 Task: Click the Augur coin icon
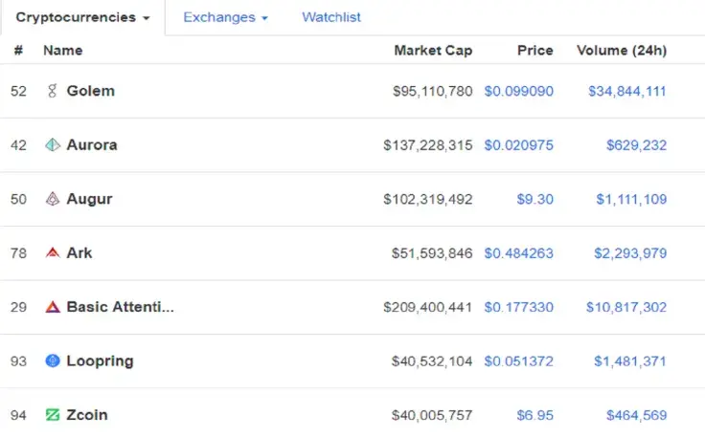53,199
